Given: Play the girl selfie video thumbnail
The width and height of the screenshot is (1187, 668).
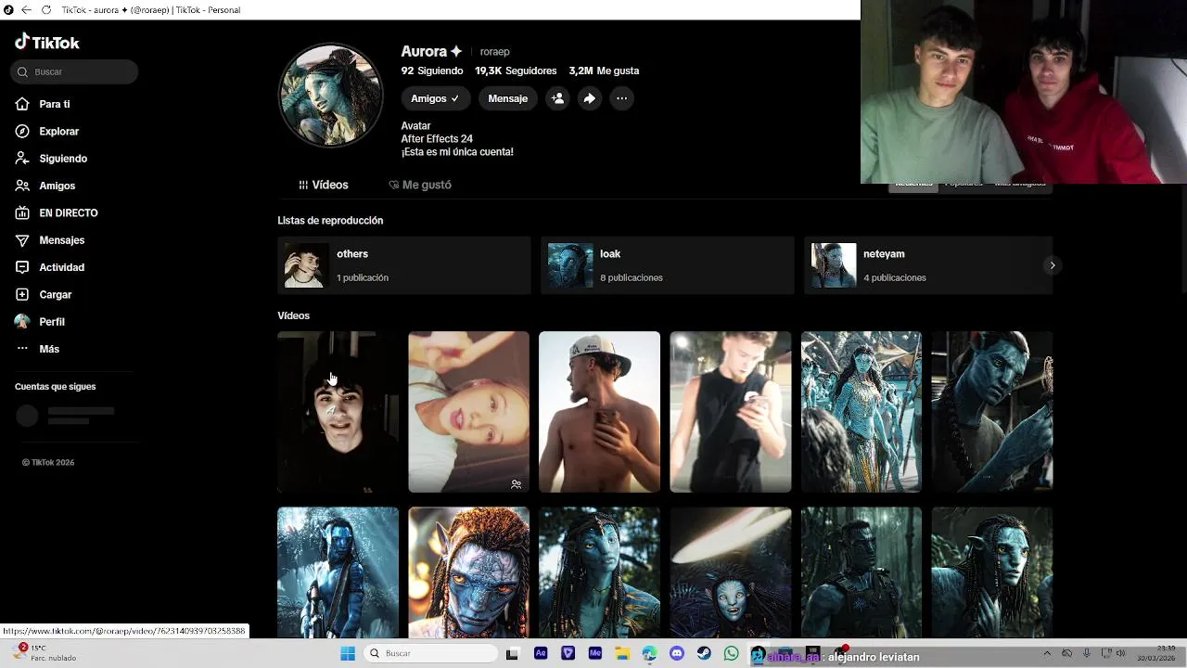Looking at the screenshot, I should click(468, 412).
